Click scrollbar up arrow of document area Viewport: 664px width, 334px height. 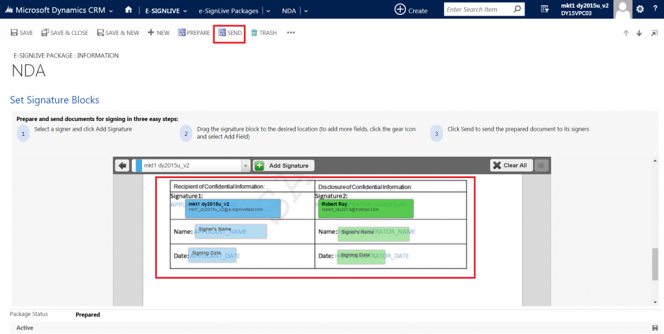655,161
